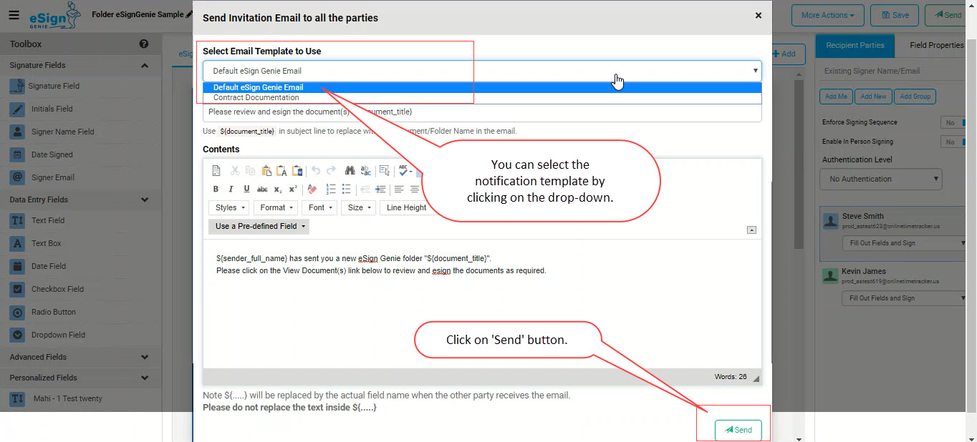Insert a numbered list in editor
The width and height of the screenshot is (977, 442).
[x=331, y=190]
